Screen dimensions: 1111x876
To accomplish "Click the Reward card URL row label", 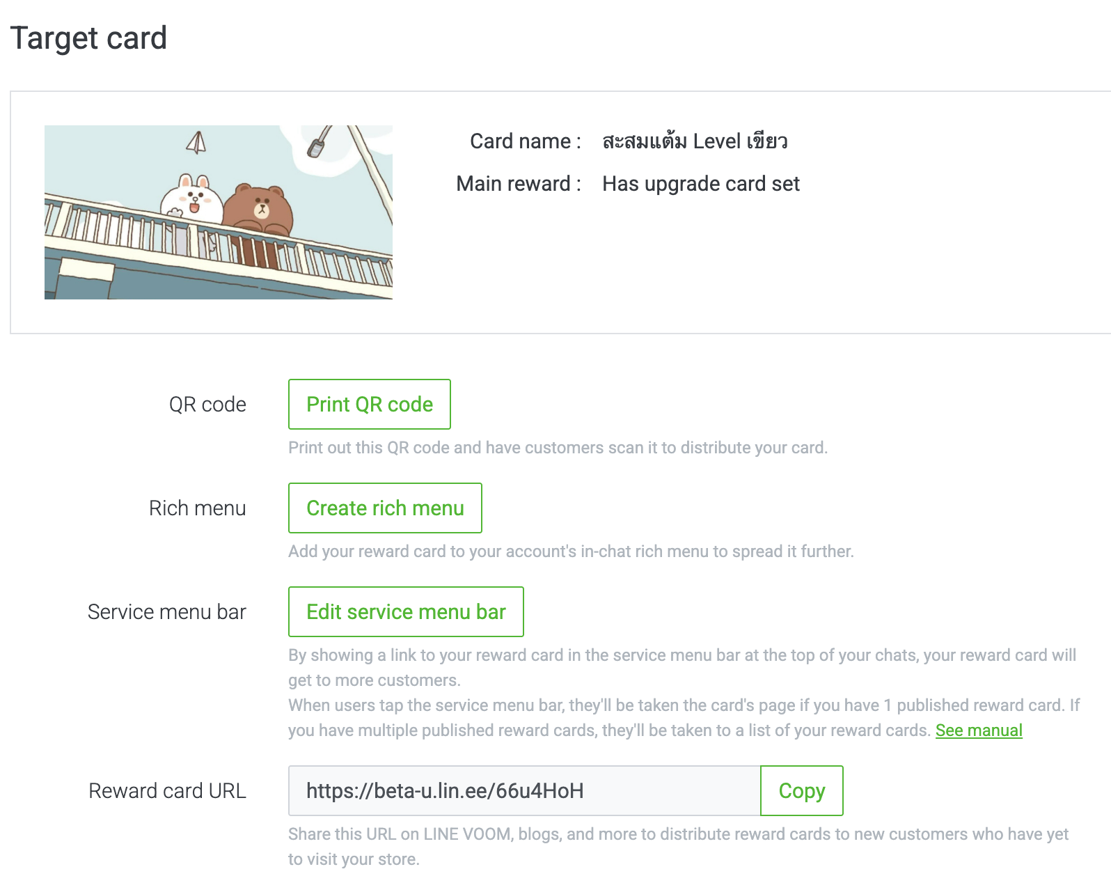I will click(167, 791).
